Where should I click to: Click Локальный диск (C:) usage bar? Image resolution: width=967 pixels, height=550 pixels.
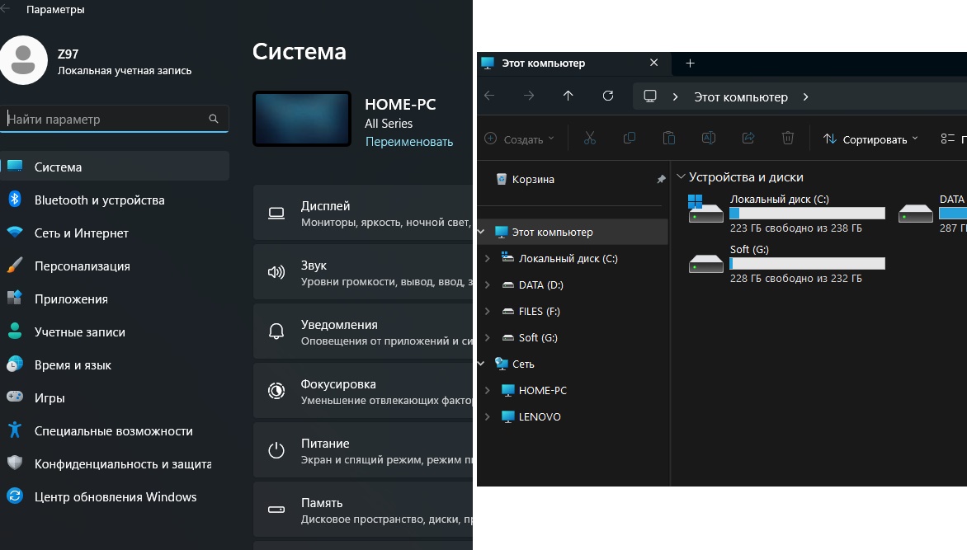[x=807, y=214]
